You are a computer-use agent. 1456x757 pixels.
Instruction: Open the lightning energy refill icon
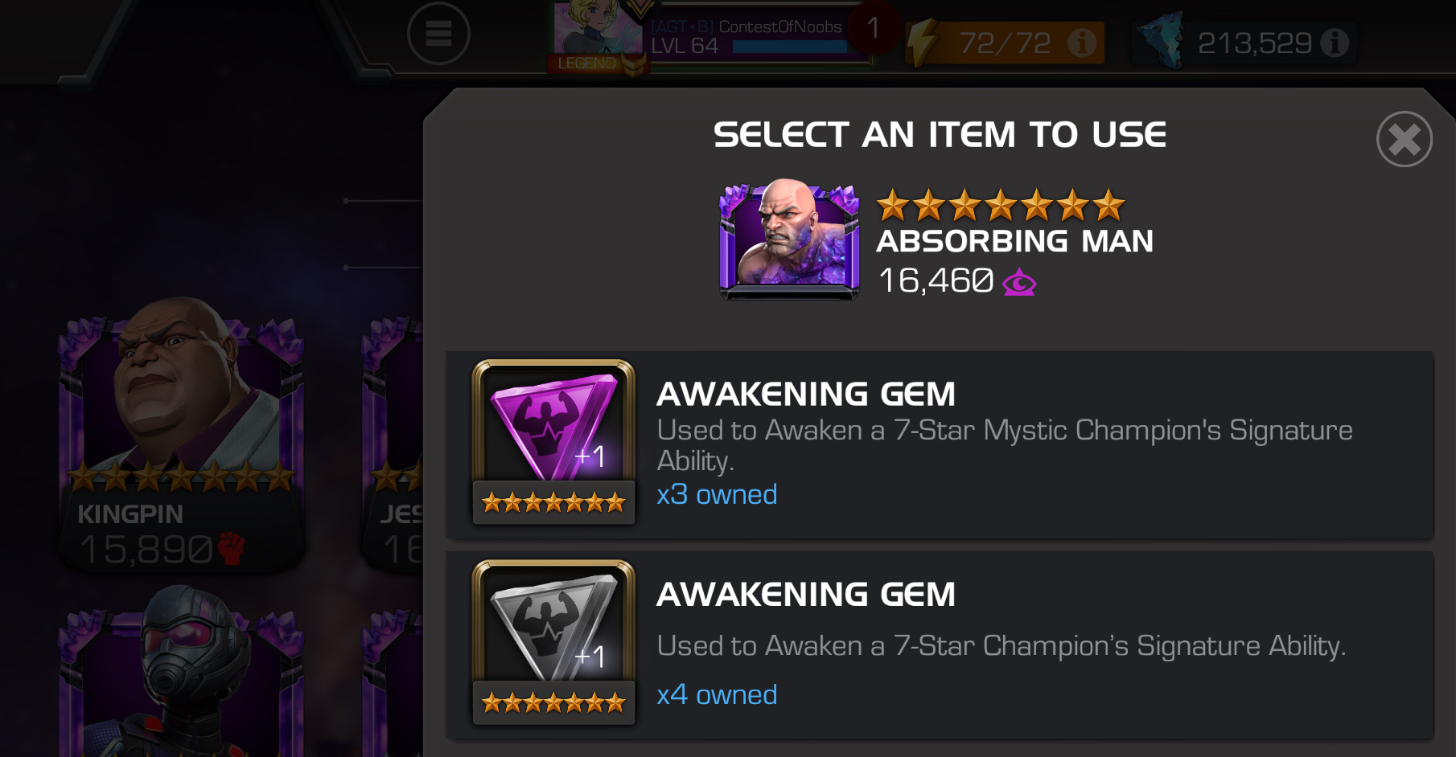(923, 43)
